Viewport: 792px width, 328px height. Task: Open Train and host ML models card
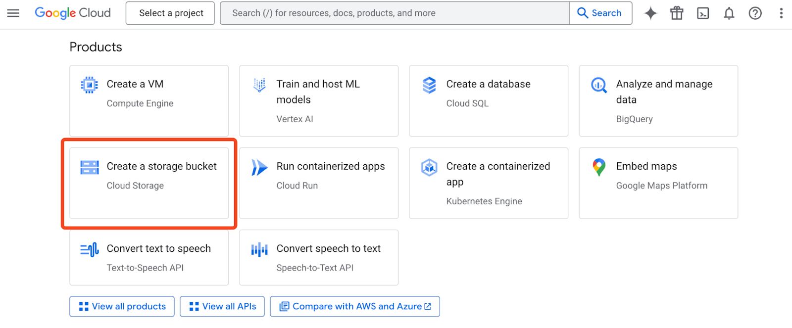318,92
